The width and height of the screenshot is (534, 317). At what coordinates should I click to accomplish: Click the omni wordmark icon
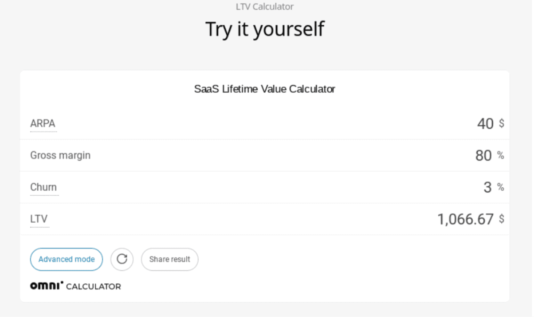[x=46, y=285]
